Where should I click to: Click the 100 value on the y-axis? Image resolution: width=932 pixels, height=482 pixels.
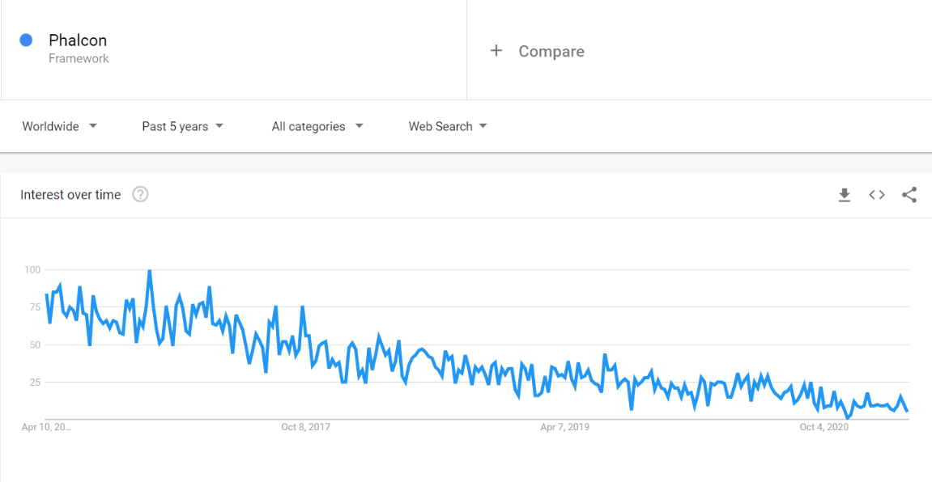[32, 269]
